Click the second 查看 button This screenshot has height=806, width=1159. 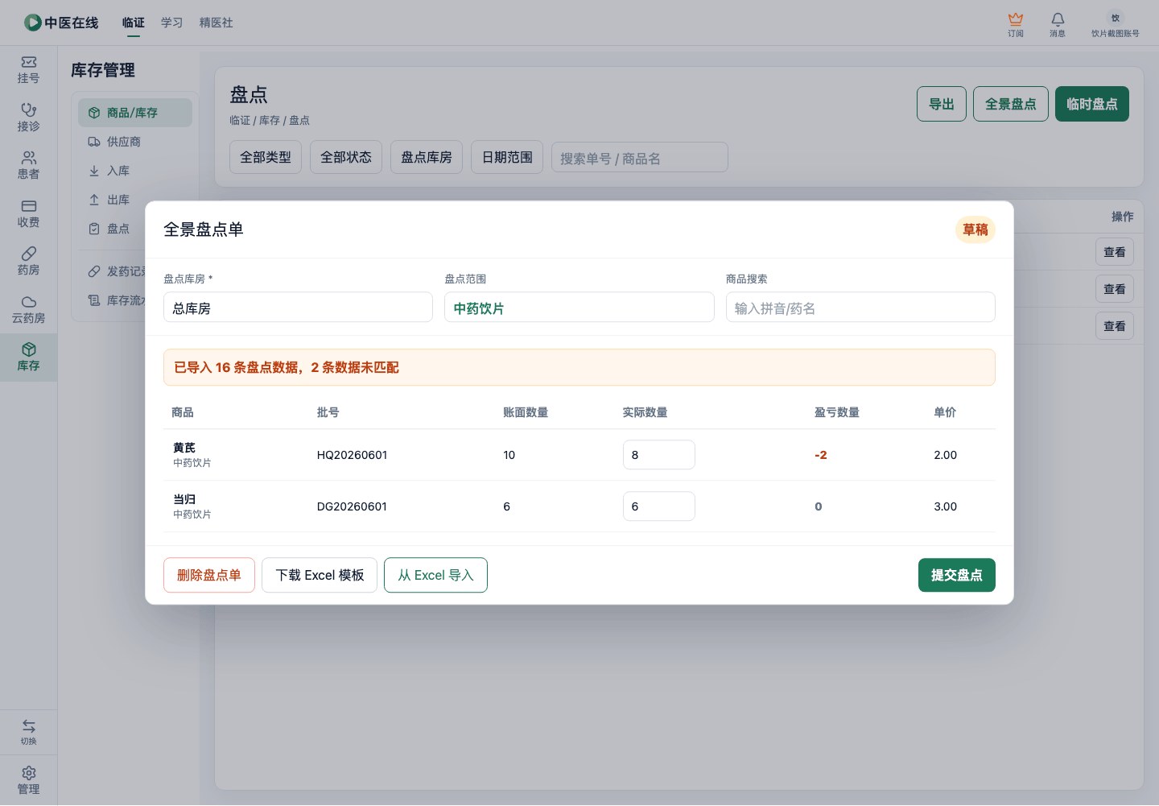tap(1115, 289)
